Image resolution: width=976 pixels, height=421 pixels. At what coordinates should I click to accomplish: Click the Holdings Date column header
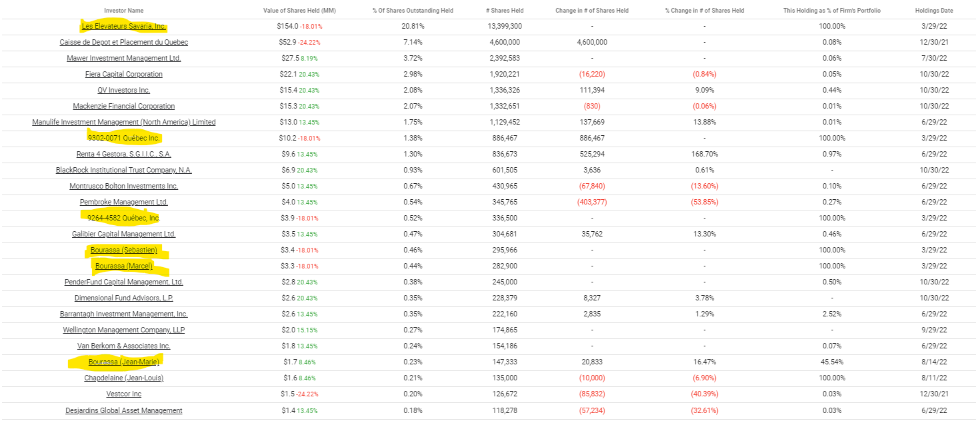(934, 11)
